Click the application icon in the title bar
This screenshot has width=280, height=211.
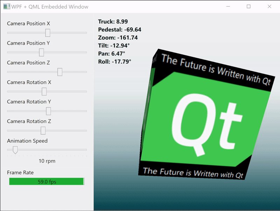point(7,7)
